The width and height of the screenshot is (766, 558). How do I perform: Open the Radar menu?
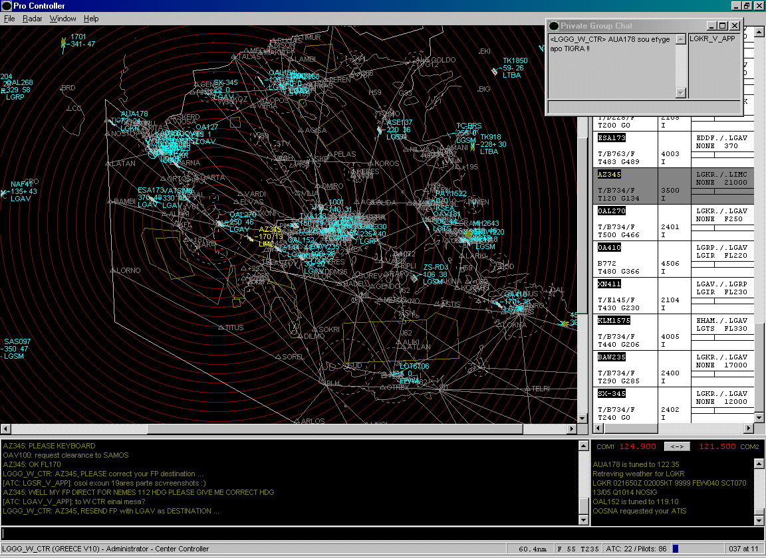(x=32, y=19)
